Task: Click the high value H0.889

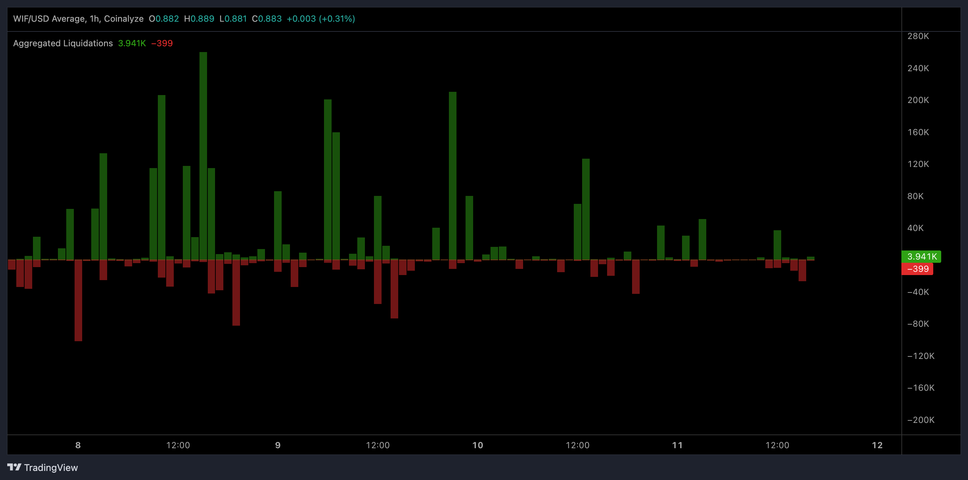Action: coord(198,18)
